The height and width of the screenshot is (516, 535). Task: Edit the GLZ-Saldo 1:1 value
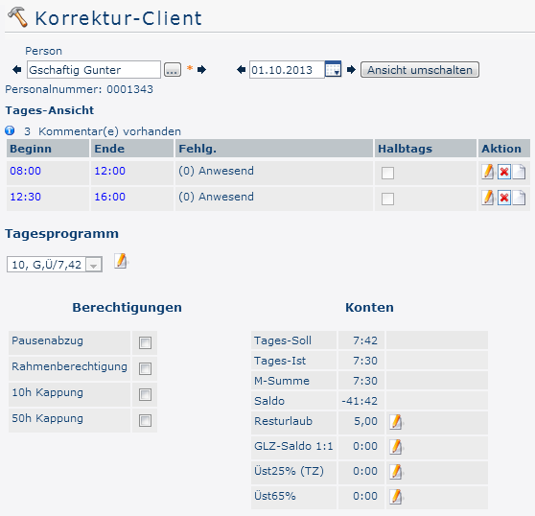pyautogui.click(x=396, y=447)
